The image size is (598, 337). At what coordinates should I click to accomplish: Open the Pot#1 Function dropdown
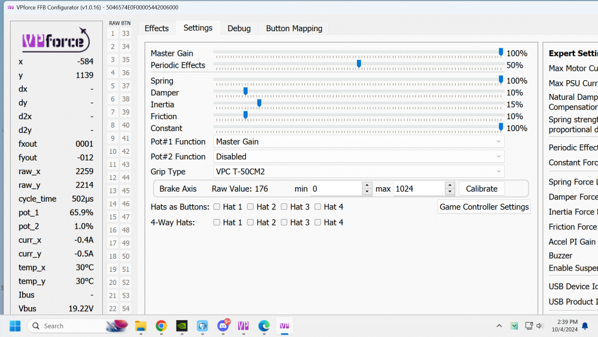[359, 142]
